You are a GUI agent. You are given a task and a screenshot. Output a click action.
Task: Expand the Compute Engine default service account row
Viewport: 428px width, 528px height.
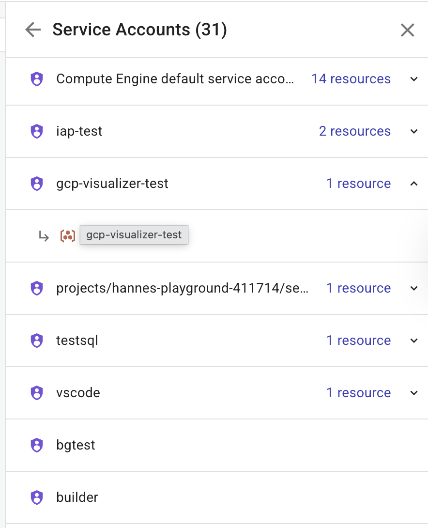tap(414, 78)
